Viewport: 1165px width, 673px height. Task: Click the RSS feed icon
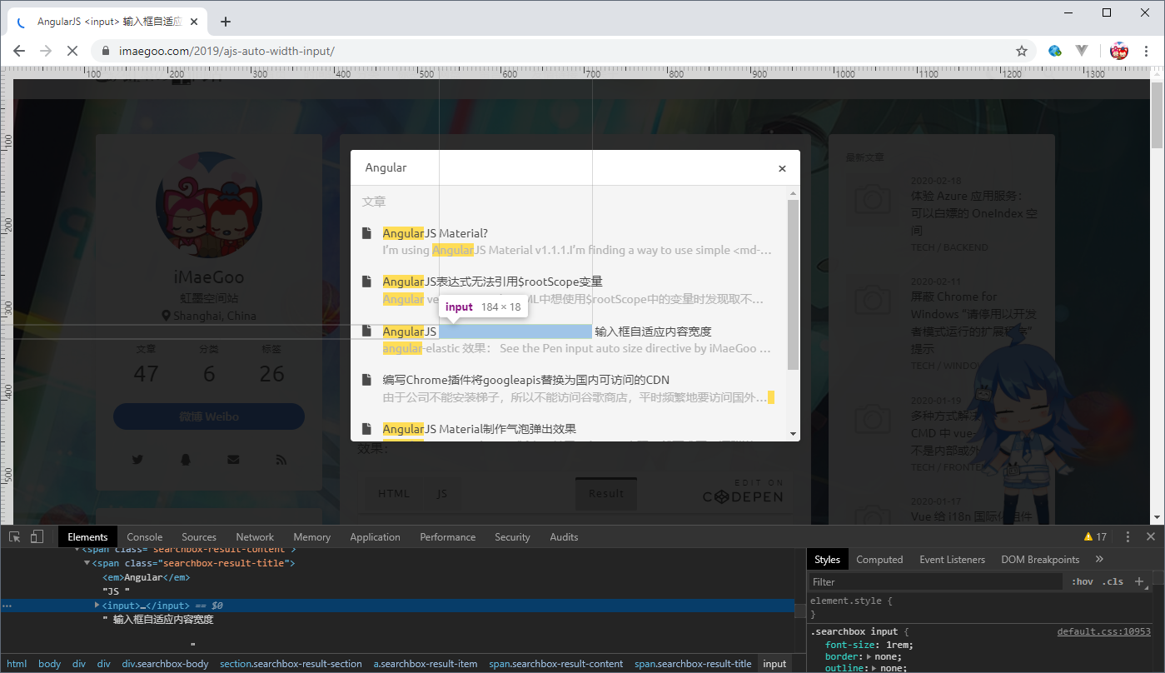281,459
